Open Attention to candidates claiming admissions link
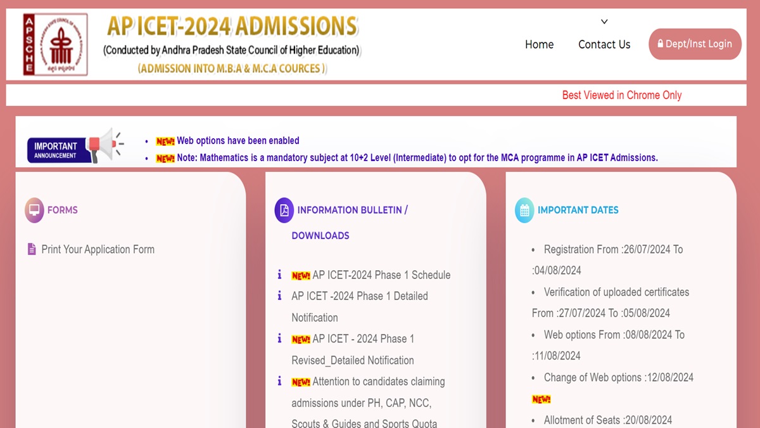 click(368, 403)
